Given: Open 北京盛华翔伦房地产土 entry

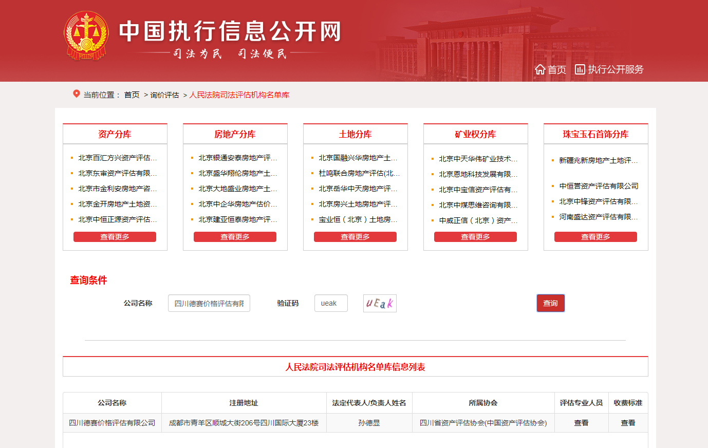Looking at the screenshot, I should [238, 173].
